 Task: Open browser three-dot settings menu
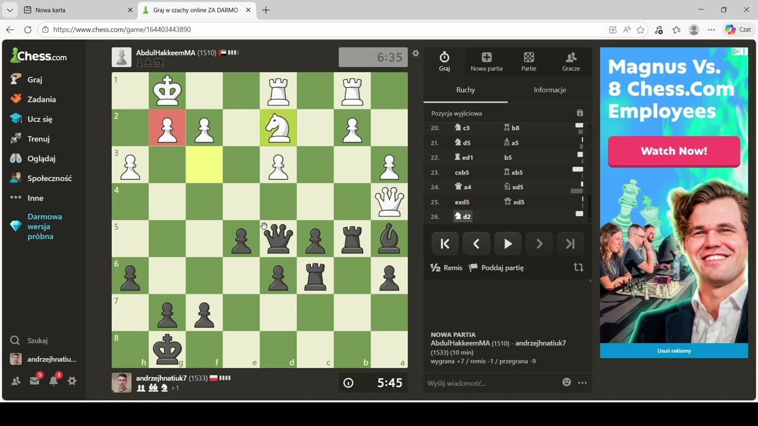tap(712, 30)
